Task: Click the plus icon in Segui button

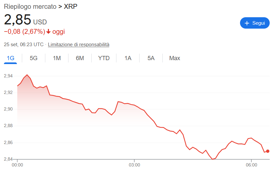Action: click(x=247, y=23)
